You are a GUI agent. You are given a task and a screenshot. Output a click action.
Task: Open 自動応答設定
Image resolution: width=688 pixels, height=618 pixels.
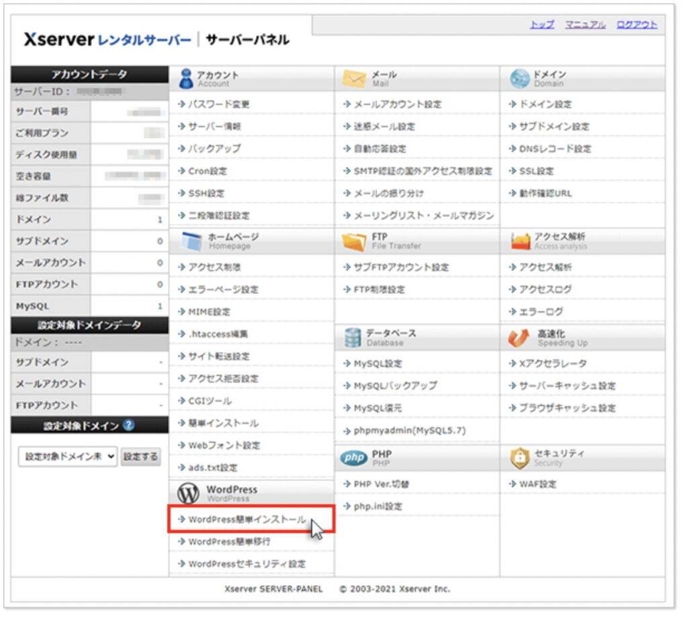[x=380, y=149]
